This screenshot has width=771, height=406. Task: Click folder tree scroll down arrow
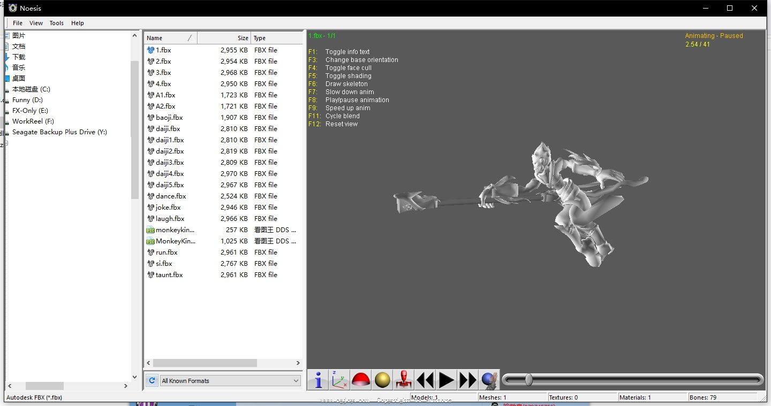134,377
